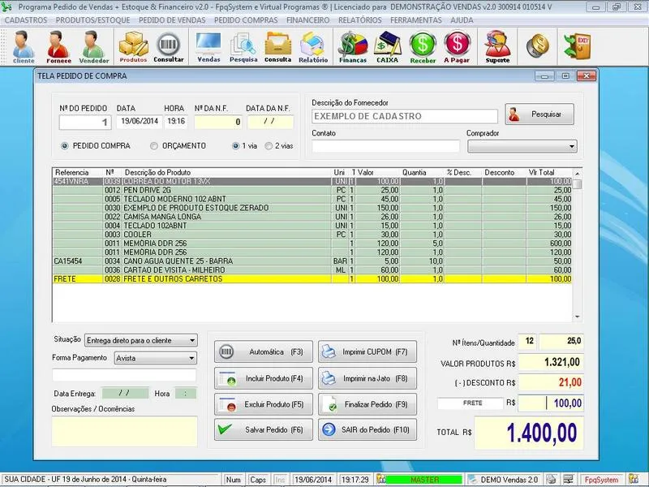Screen dimensions: 649x487
Task: Open the RELATÓRIOS menu
Action: (x=359, y=19)
